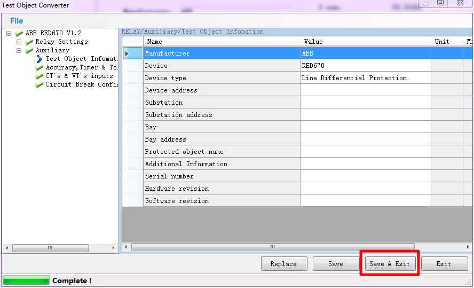Viewport: 474px width, 288px height.
Task: Click the Substation address value cell
Action: click(366, 115)
